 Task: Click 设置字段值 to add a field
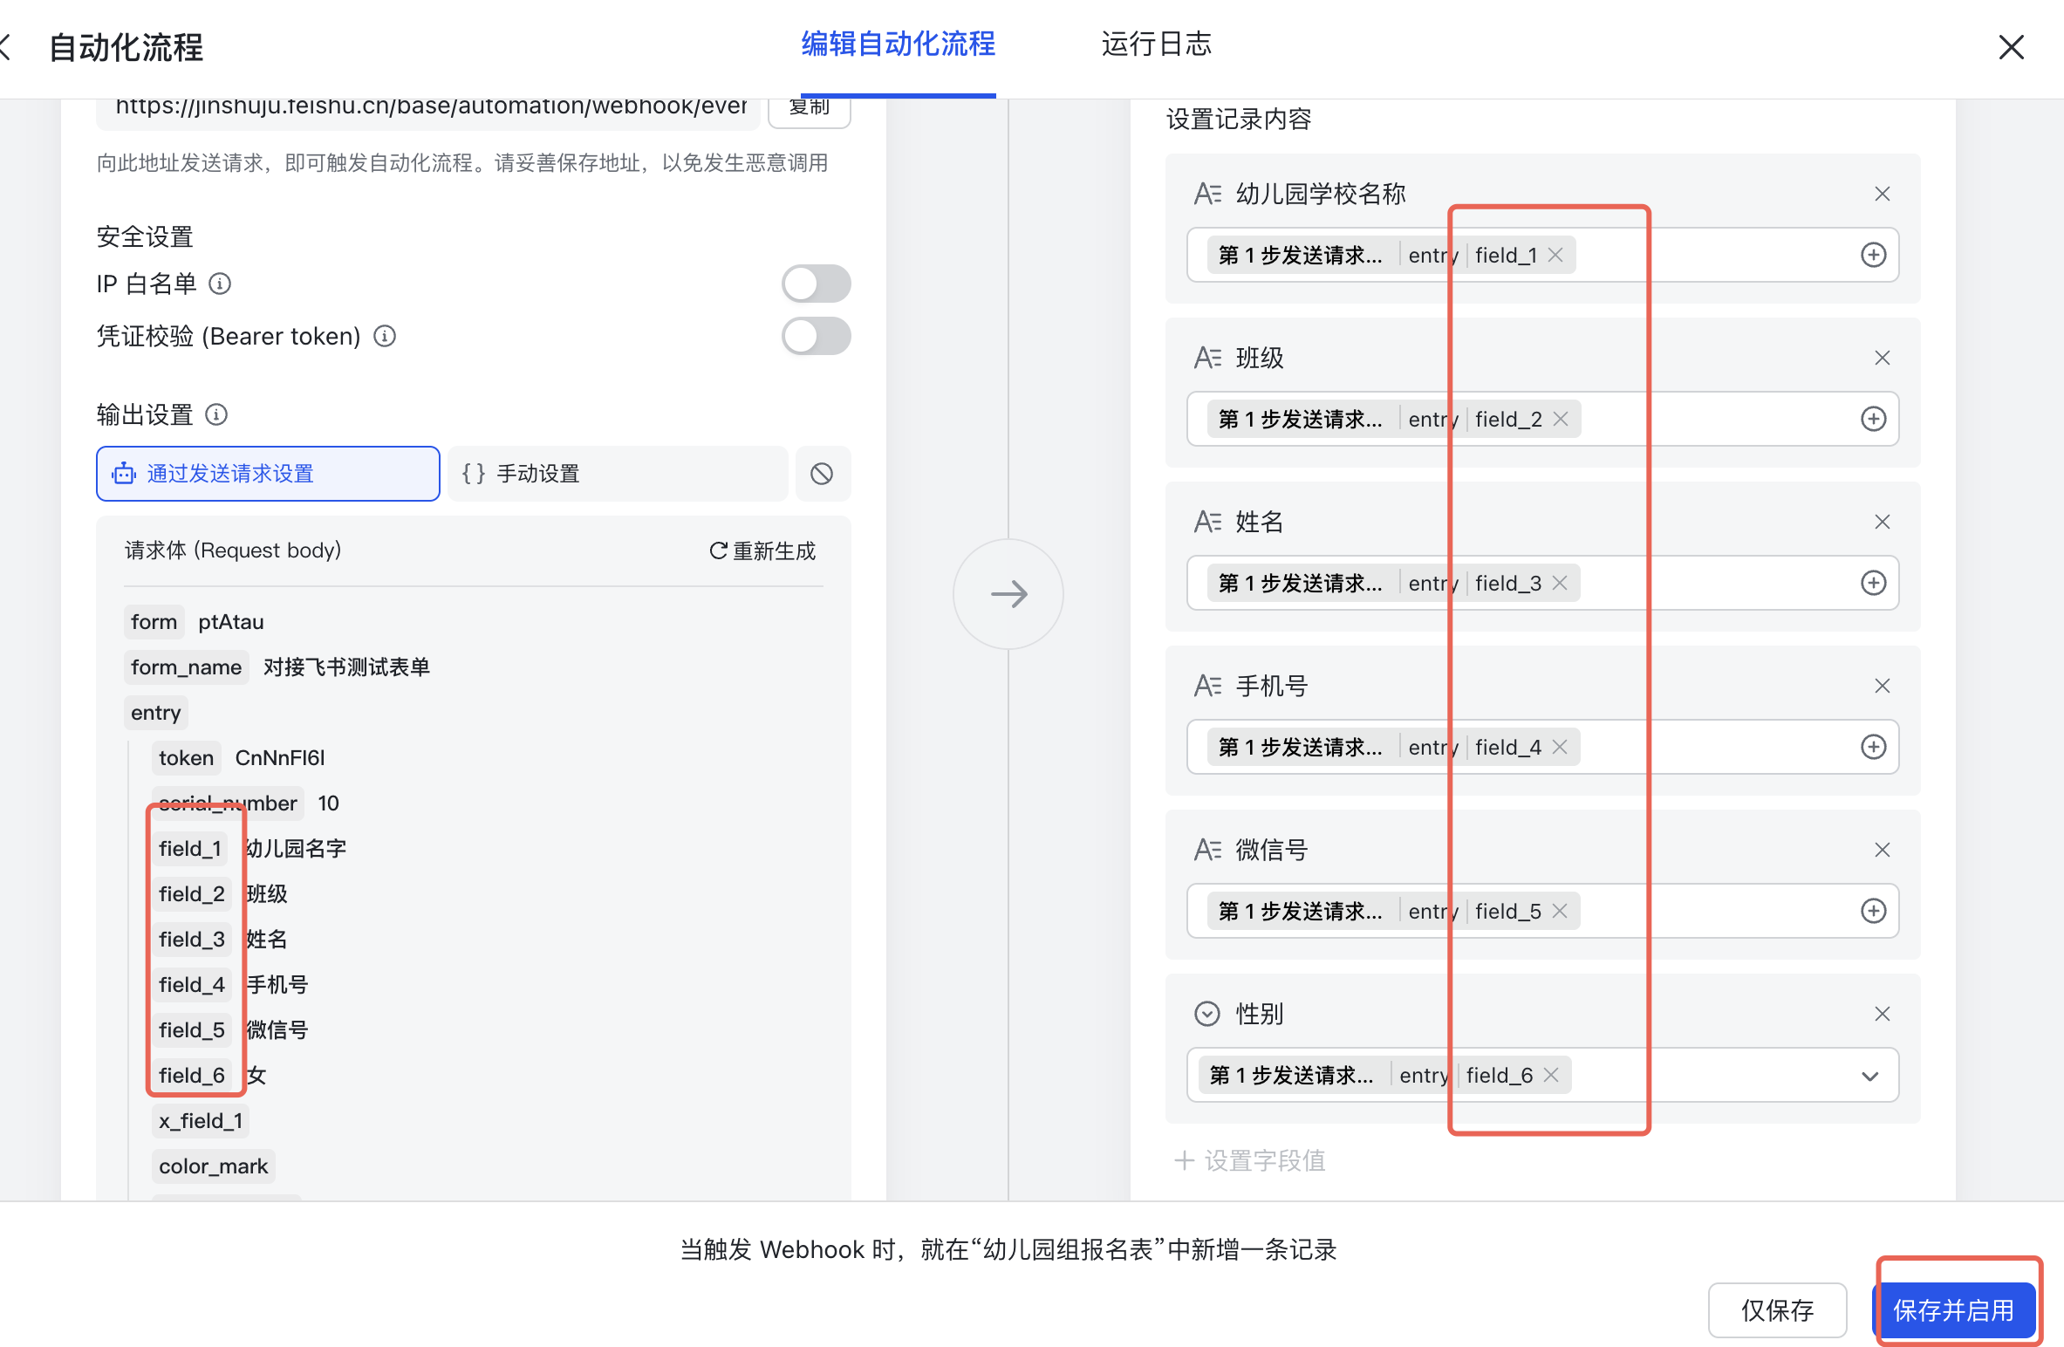click(1249, 1161)
